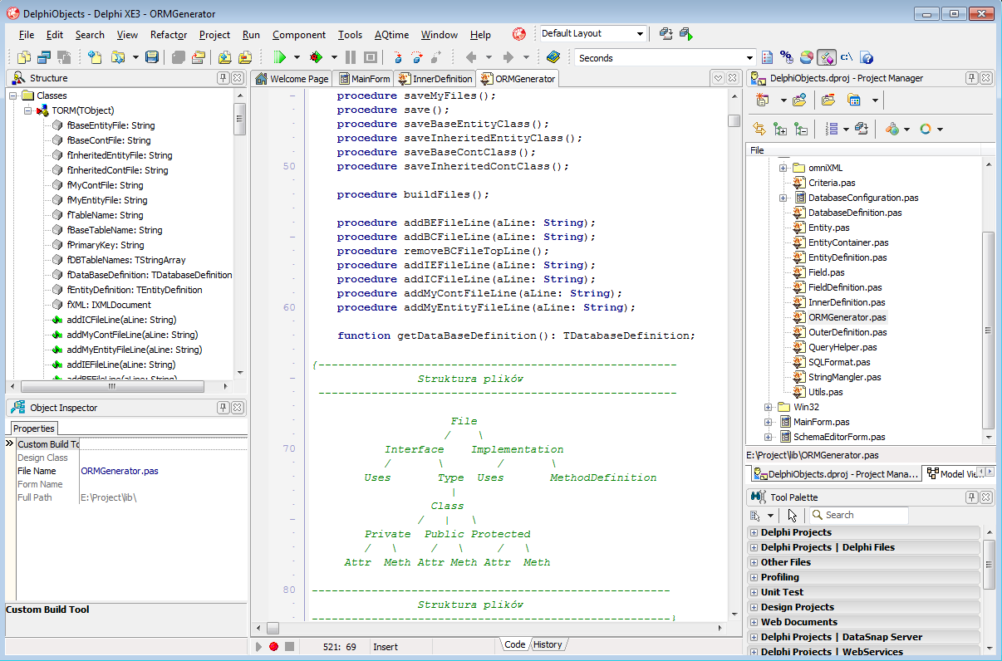Click the Set Debug Desktop icon
The width and height of the screenshot is (1002, 661).
(685, 34)
